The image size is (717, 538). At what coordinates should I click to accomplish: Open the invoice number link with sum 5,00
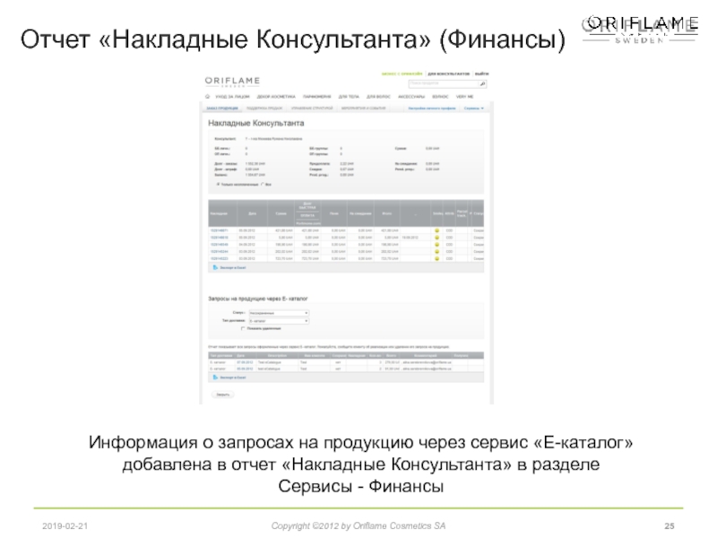click(219, 238)
